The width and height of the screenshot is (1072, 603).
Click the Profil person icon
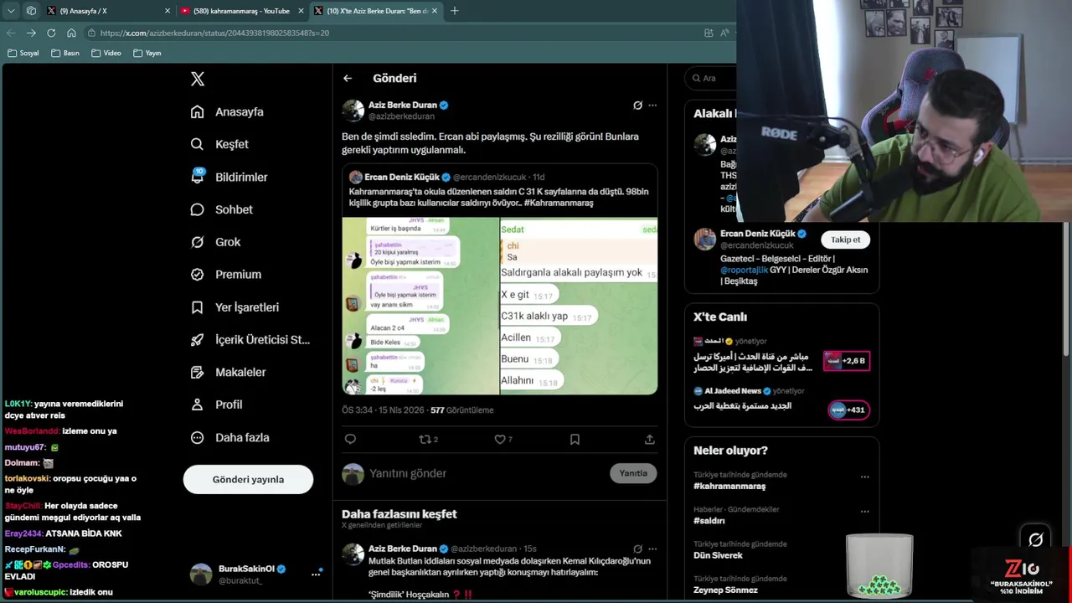pyautogui.click(x=197, y=405)
